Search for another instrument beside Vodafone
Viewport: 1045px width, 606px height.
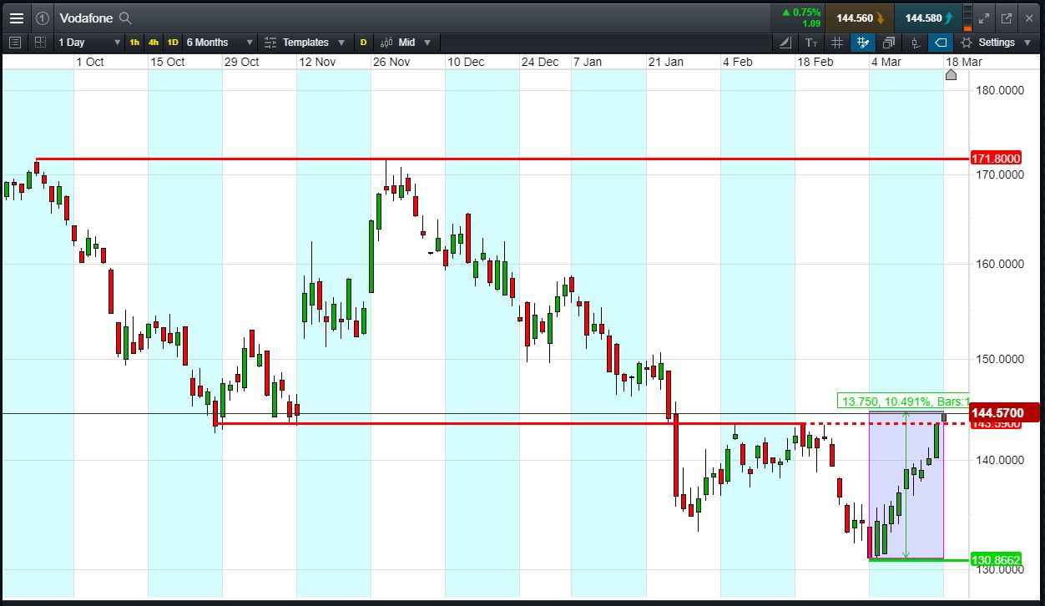click(x=125, y=18)
